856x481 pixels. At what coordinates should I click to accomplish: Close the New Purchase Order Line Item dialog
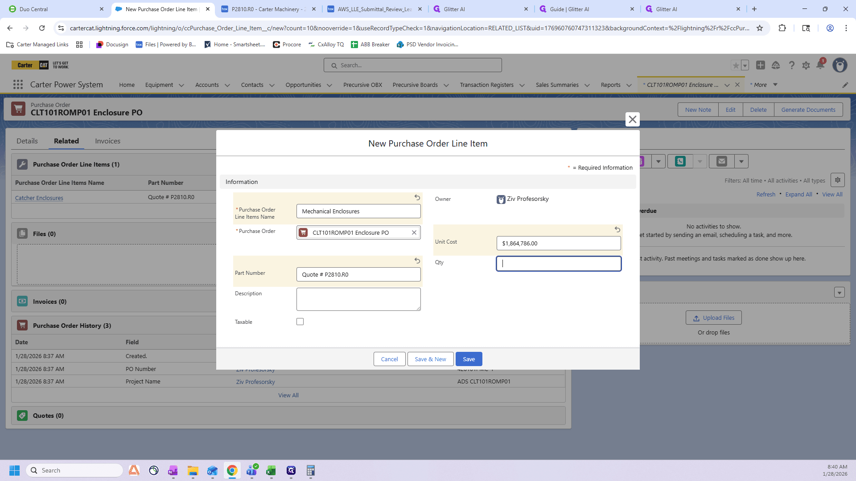pyautogui.click(x=632, y=119)
